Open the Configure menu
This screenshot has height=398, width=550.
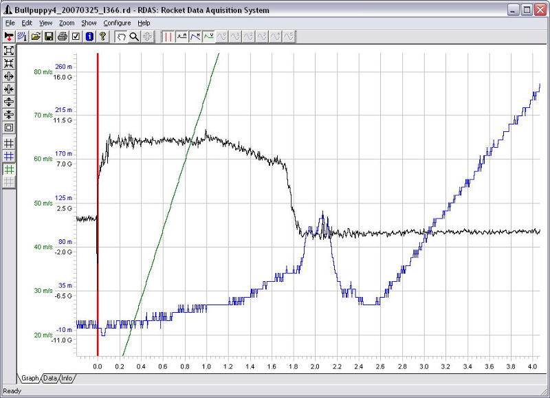[x=117, y=23]
